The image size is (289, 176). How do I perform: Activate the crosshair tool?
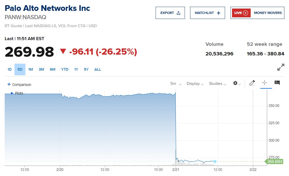[264, 83]
